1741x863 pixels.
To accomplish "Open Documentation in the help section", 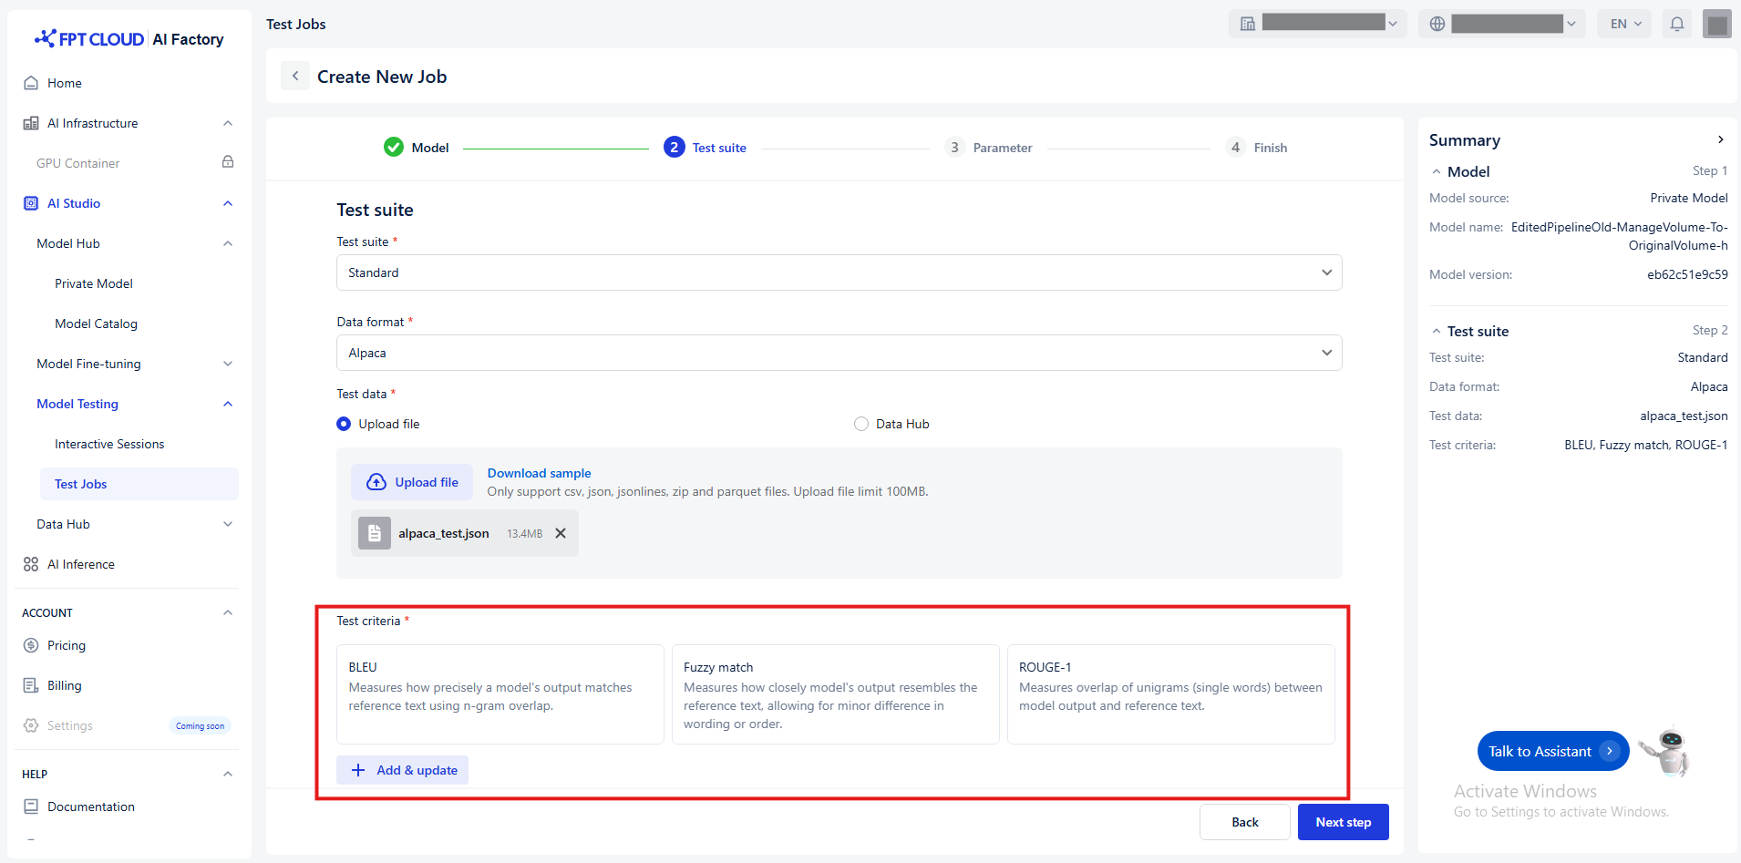I will tap(90, 806).
